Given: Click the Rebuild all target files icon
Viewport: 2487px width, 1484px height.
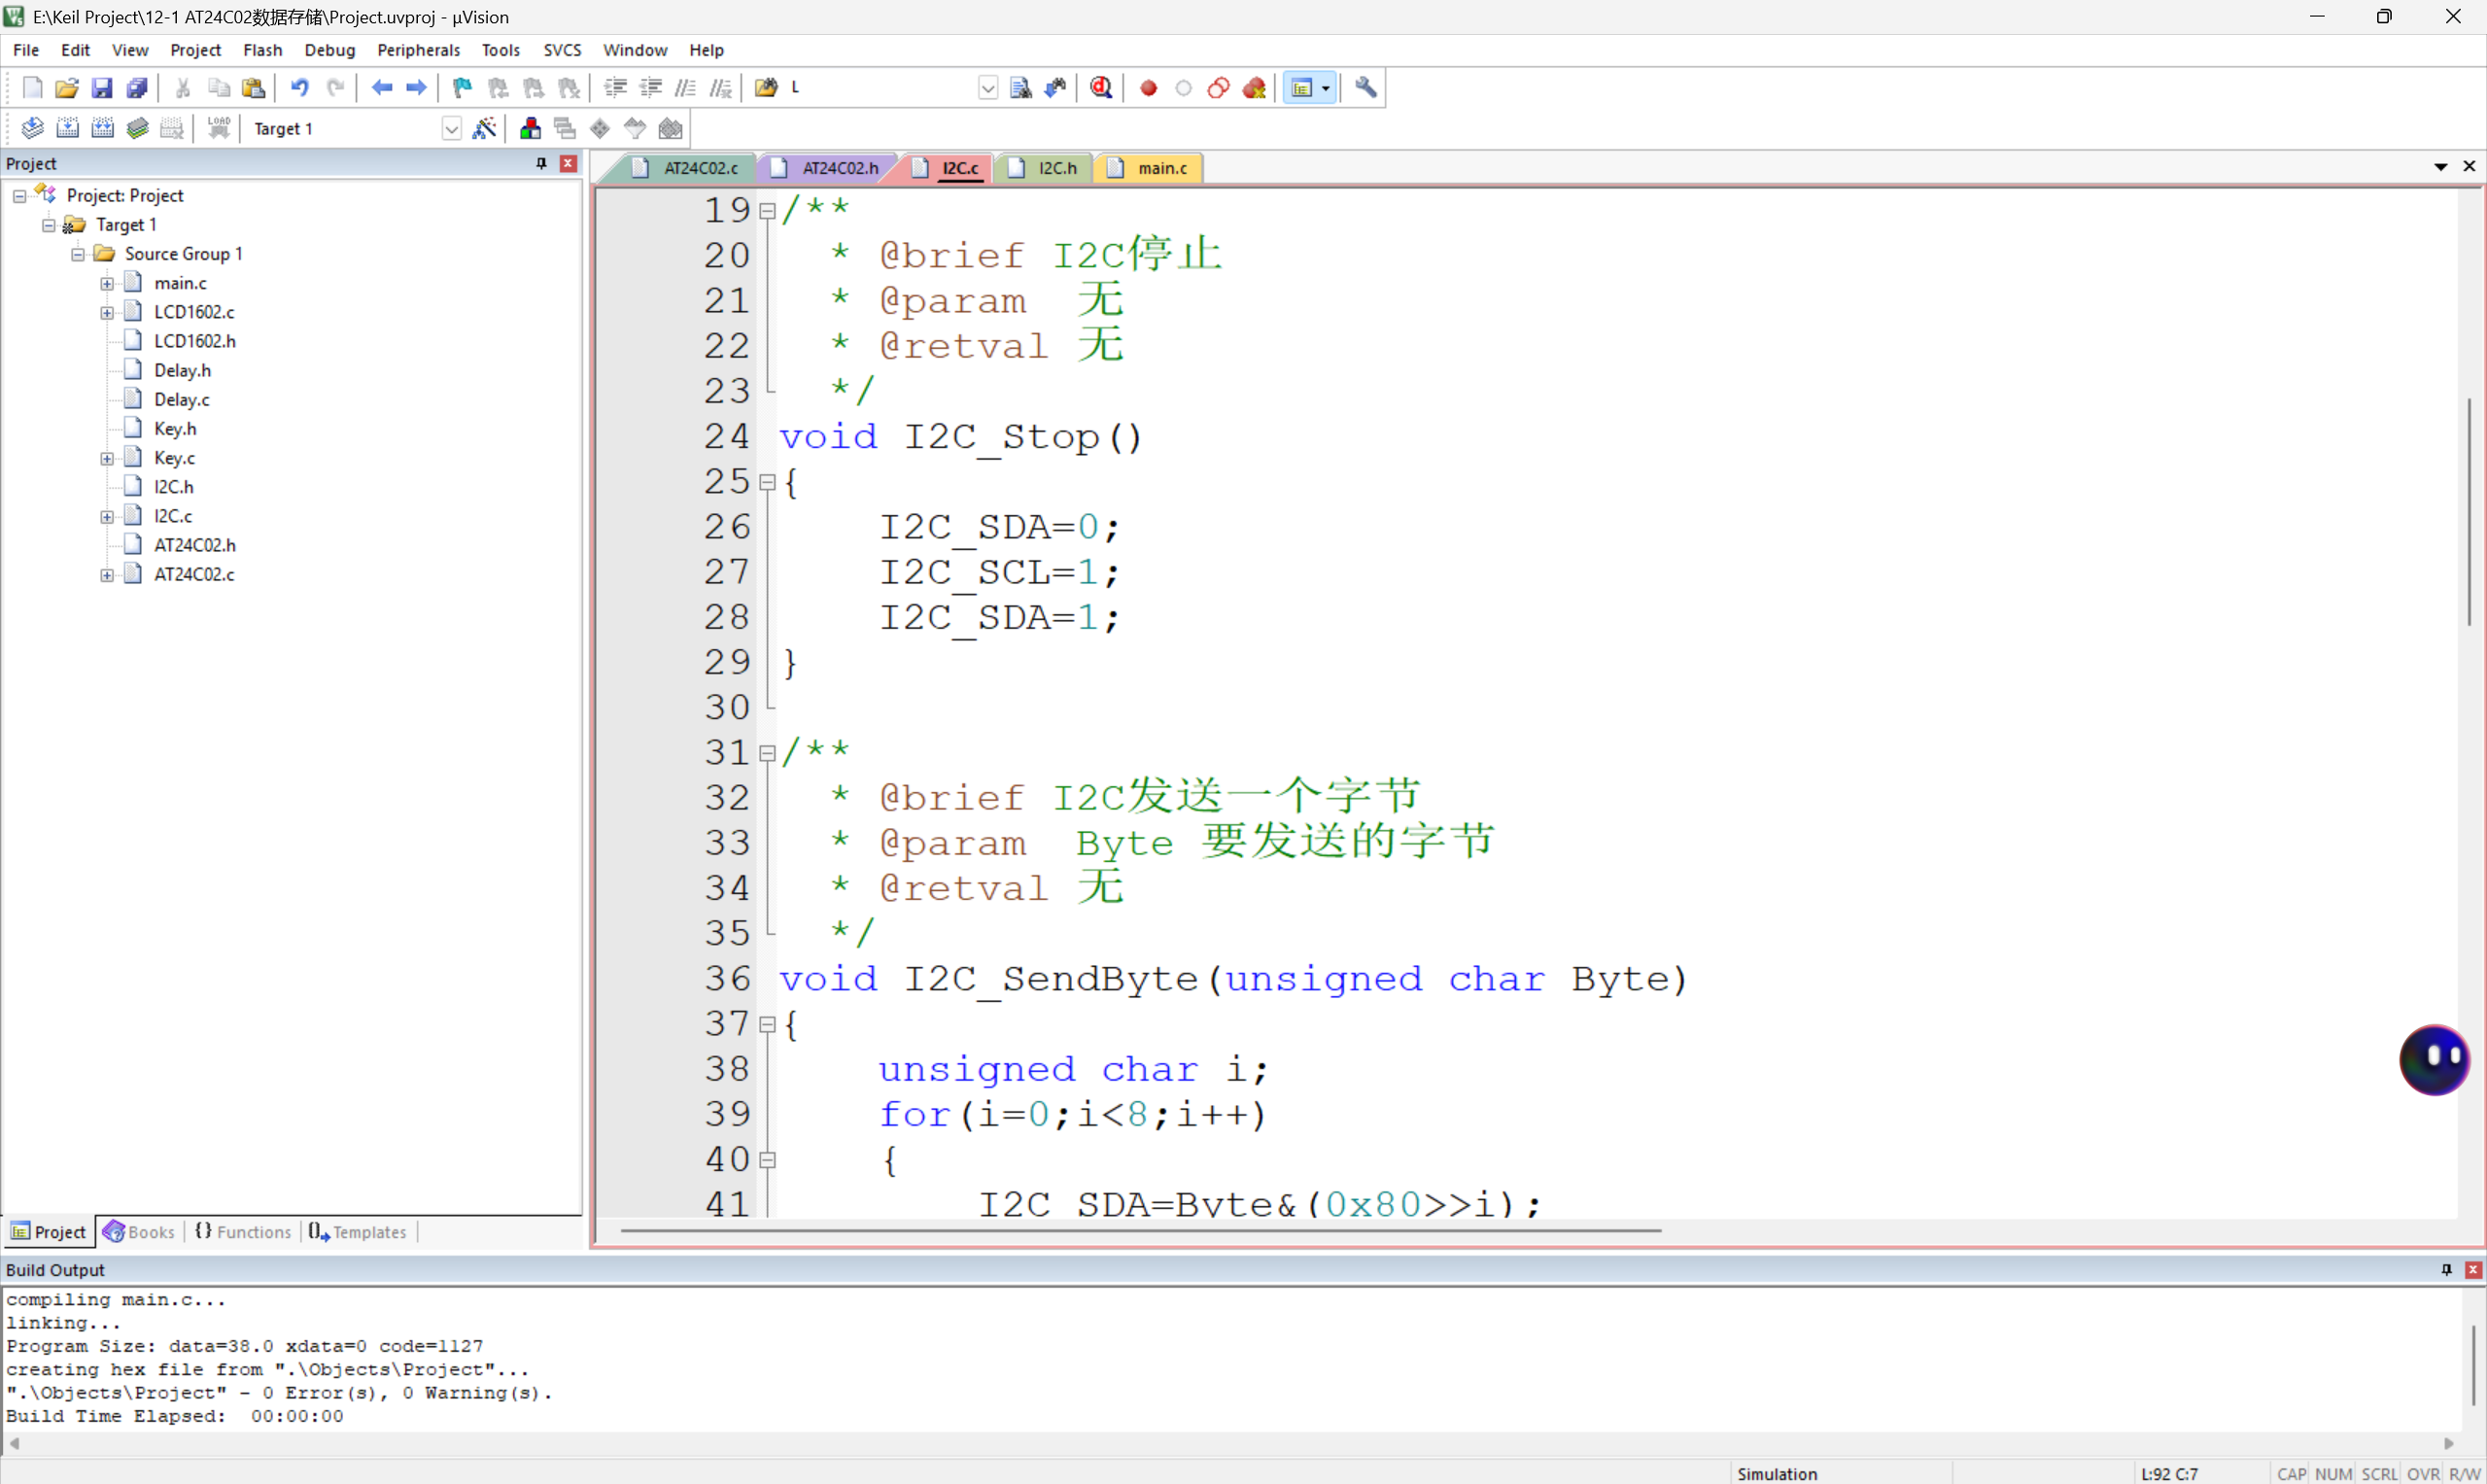Looking at the screenshot, I should (x=102, y=128).
